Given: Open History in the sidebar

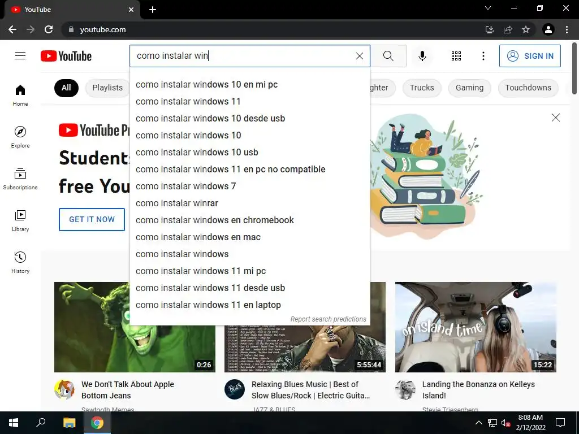Looking at the screenshot, I should [20, 262].
